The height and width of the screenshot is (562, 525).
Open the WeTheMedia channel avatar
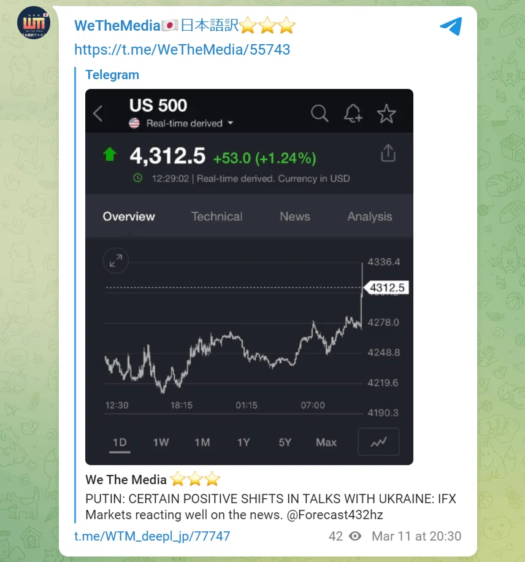(x=34, y=23)
